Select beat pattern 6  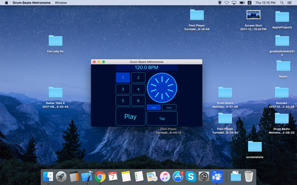pyautogui.click(x=138, y=101)
